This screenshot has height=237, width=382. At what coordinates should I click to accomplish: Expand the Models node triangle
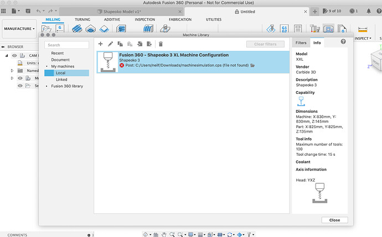[x=12, y=78]
